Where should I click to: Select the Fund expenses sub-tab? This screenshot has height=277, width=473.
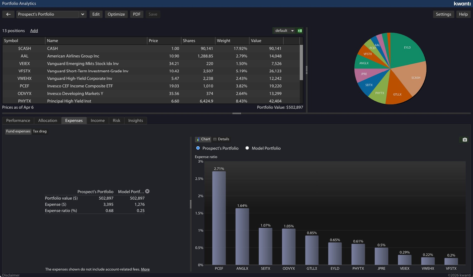18,131
